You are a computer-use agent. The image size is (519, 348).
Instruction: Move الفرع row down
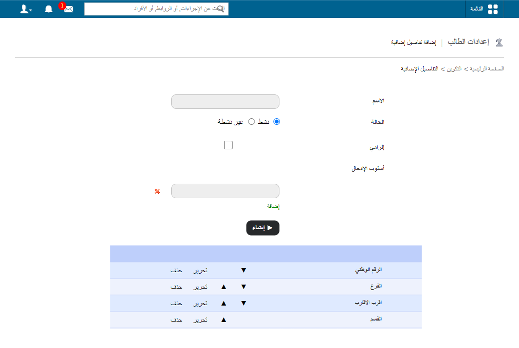coord(244,287)
